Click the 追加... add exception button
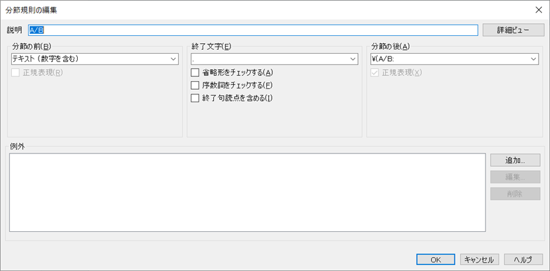Image resolution: width=550 pixels, height=271 pixels. coord(515,160)
